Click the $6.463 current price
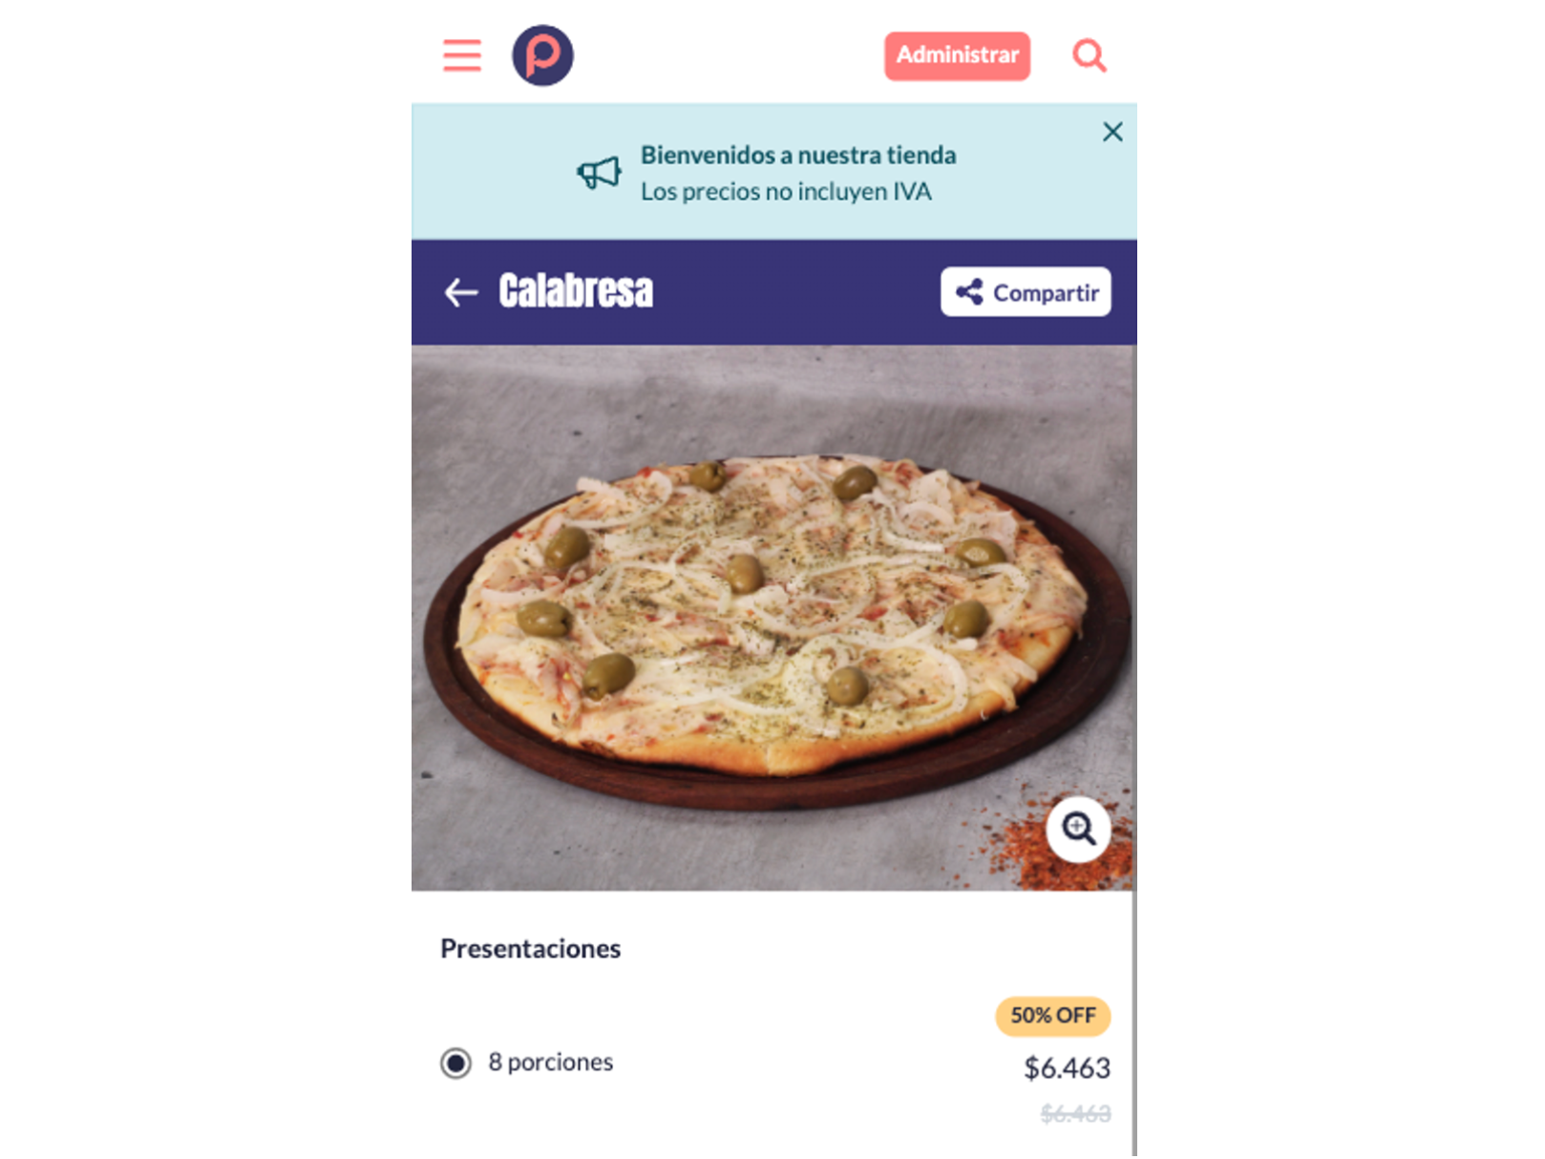The width and height of the screenshot is (1545, 1159). (1067, 1067)
